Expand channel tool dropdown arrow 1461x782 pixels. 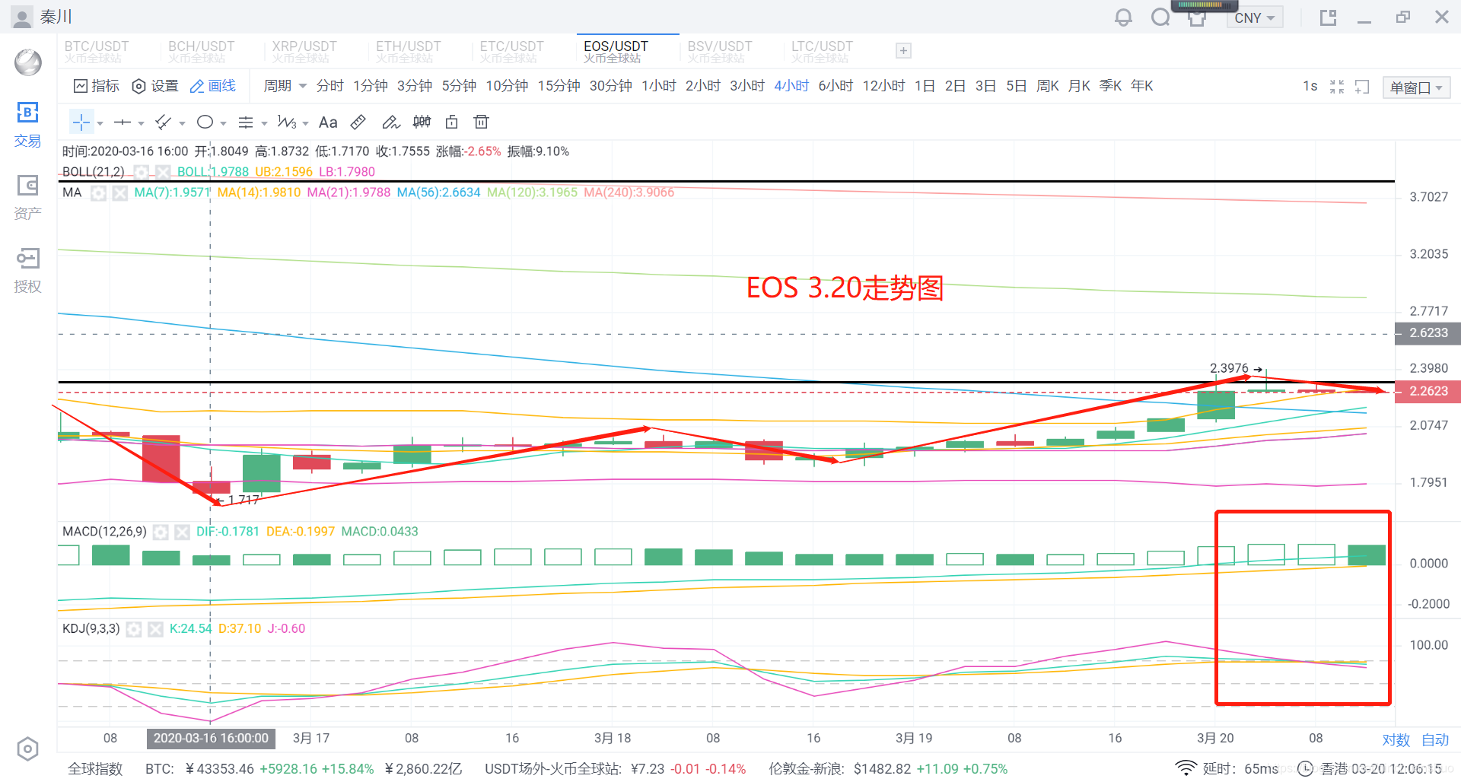pyautogui.click(x=182, y=123)
